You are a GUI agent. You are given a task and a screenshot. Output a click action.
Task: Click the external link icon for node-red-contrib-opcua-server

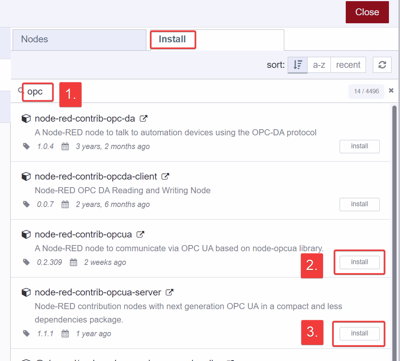point(169,292)
